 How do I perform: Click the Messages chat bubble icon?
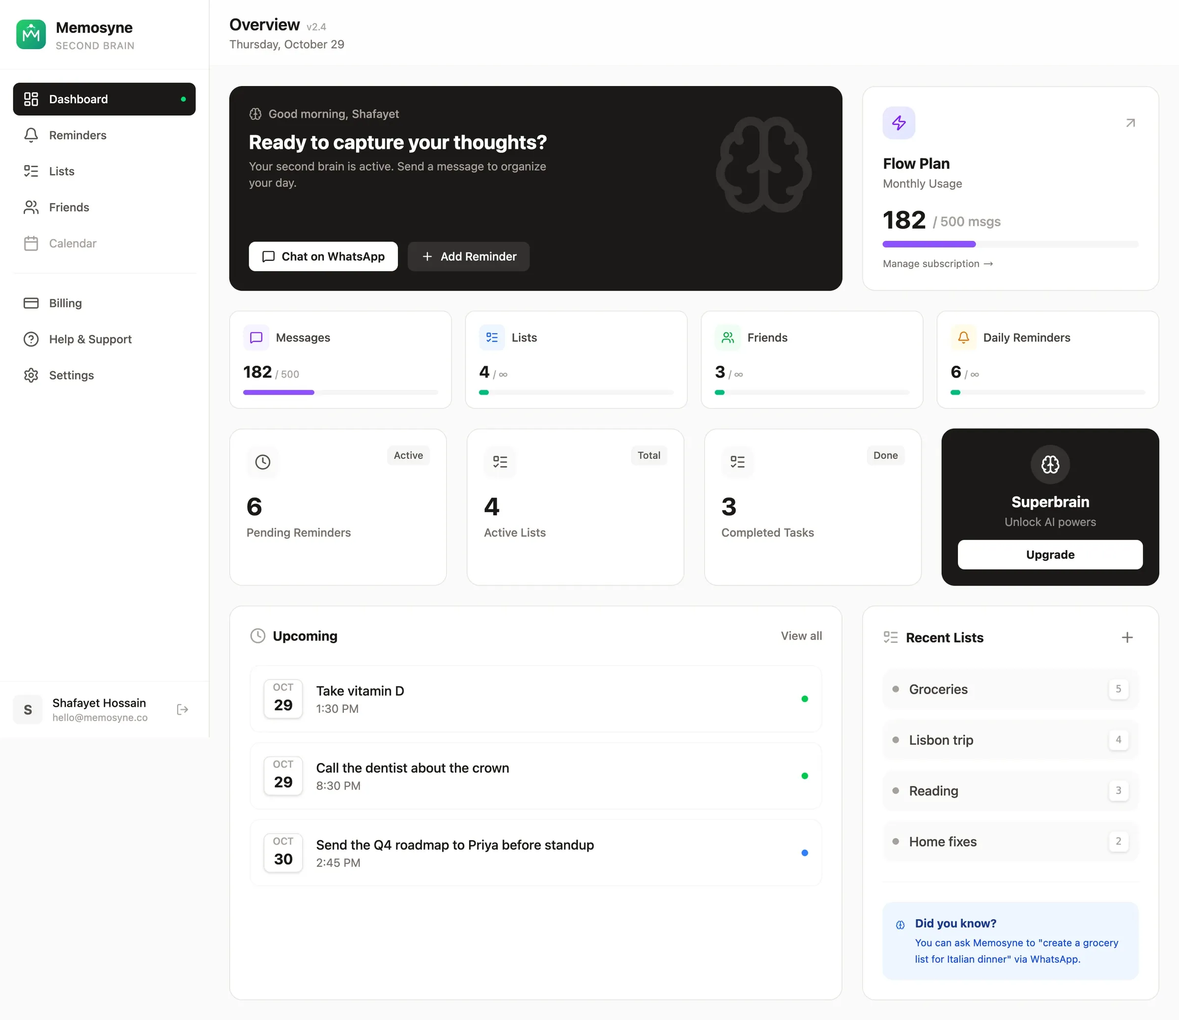[256, 338]
